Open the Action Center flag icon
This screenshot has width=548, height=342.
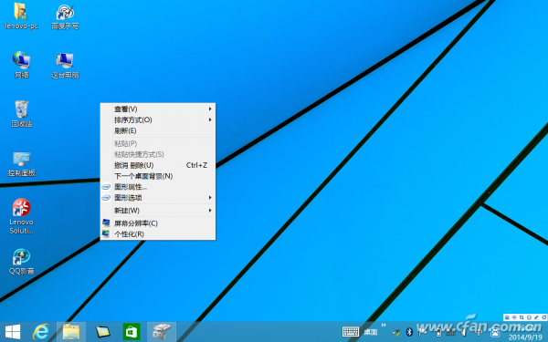tap(422, 332)
